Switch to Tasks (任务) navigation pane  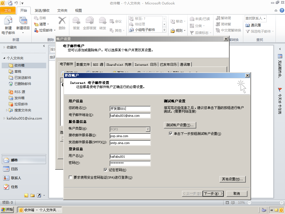point(24,187)
